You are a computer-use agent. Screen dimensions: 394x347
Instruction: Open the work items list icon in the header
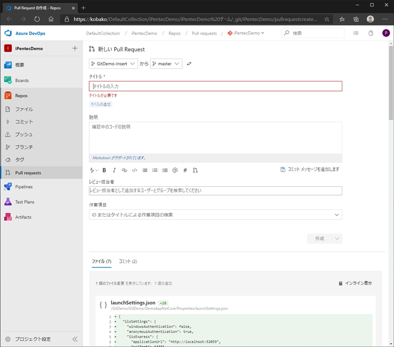tap(356, 33)
